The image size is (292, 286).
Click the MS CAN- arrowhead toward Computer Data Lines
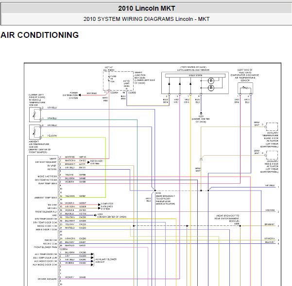(x=99, y=205)
